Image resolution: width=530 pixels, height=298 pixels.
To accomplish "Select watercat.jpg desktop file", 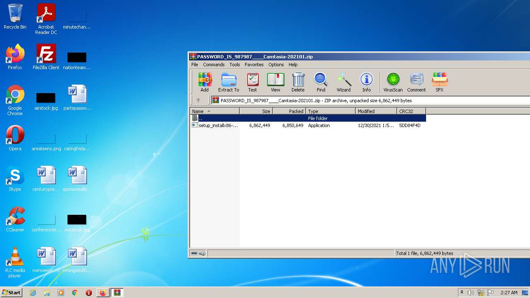I will coord(77,223).
